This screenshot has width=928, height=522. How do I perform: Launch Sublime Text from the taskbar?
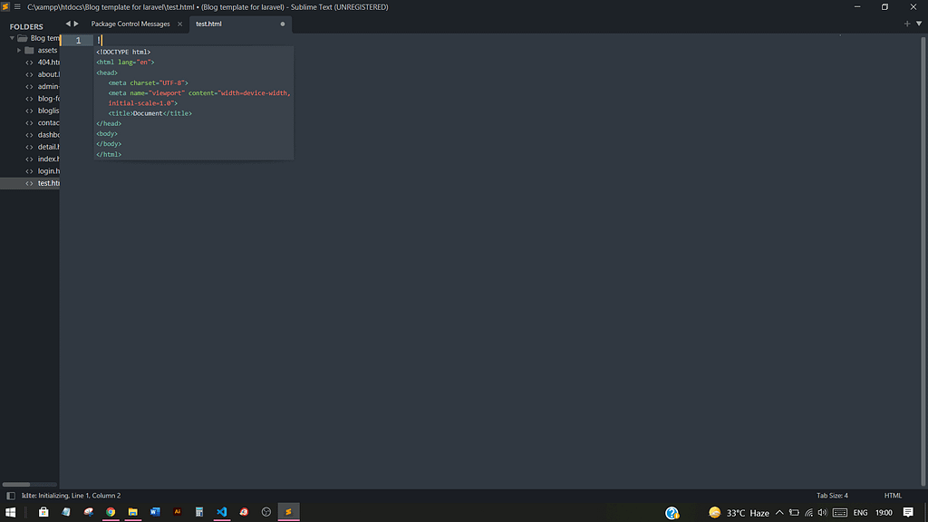click(288, 511)
